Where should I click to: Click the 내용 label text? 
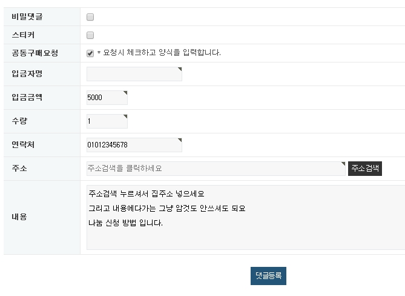pyautogui.click(x=19, y=217)
